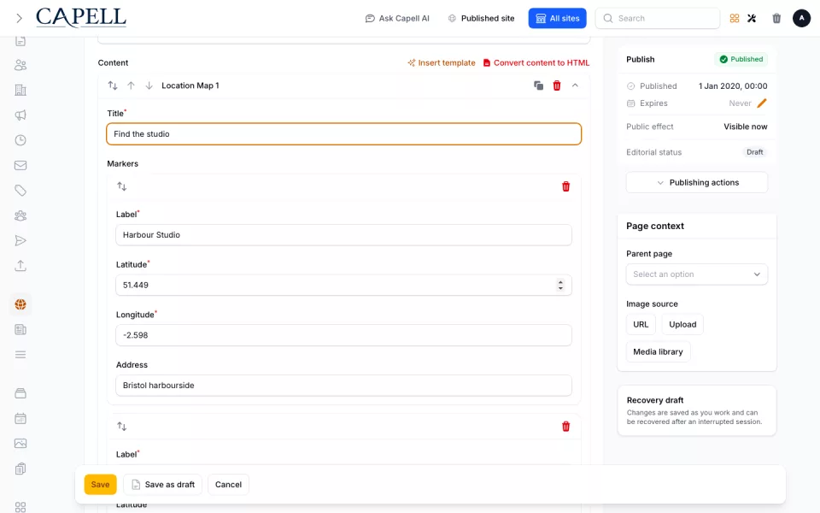The width and height of the screenshot is (820, 513).
Task: Delete the Harbour Studio marker
Action: (x=565, y=186)
